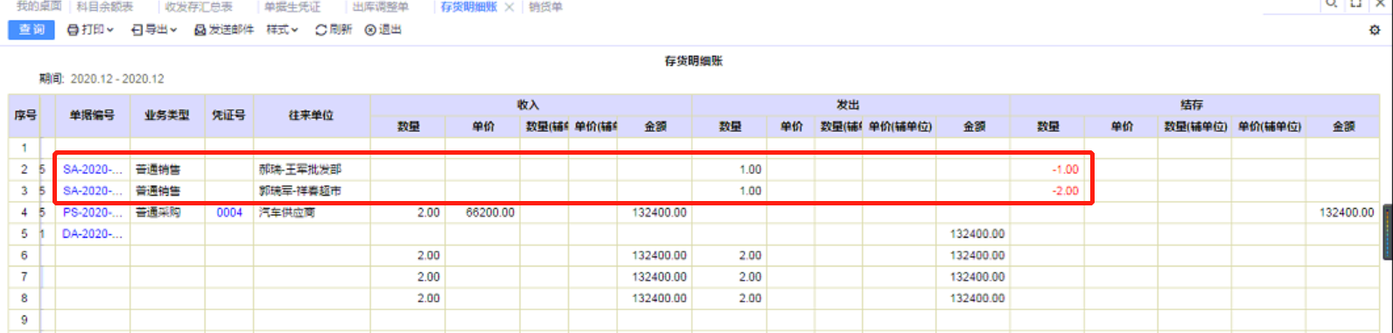Switch to the 单据生凭证 tab
The image size is (1393, 333).
(292, 6)
